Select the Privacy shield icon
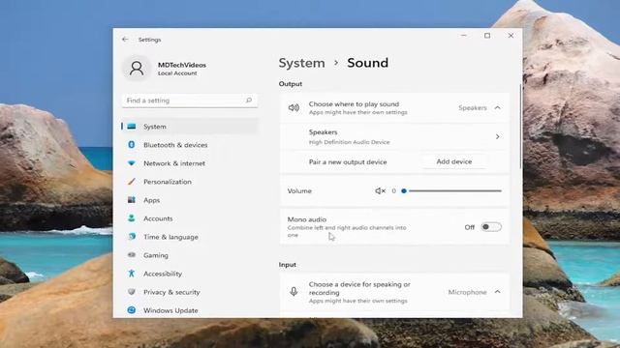The image size is (620, 348). 132,292
